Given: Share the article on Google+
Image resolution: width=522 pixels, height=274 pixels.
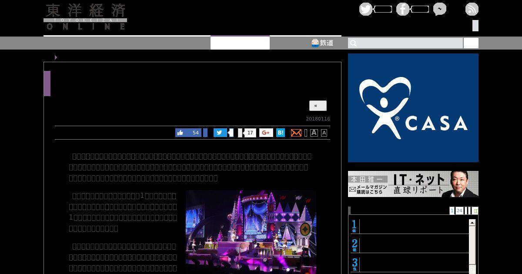Looking at the screenshot, I should [x=266, y=133].
